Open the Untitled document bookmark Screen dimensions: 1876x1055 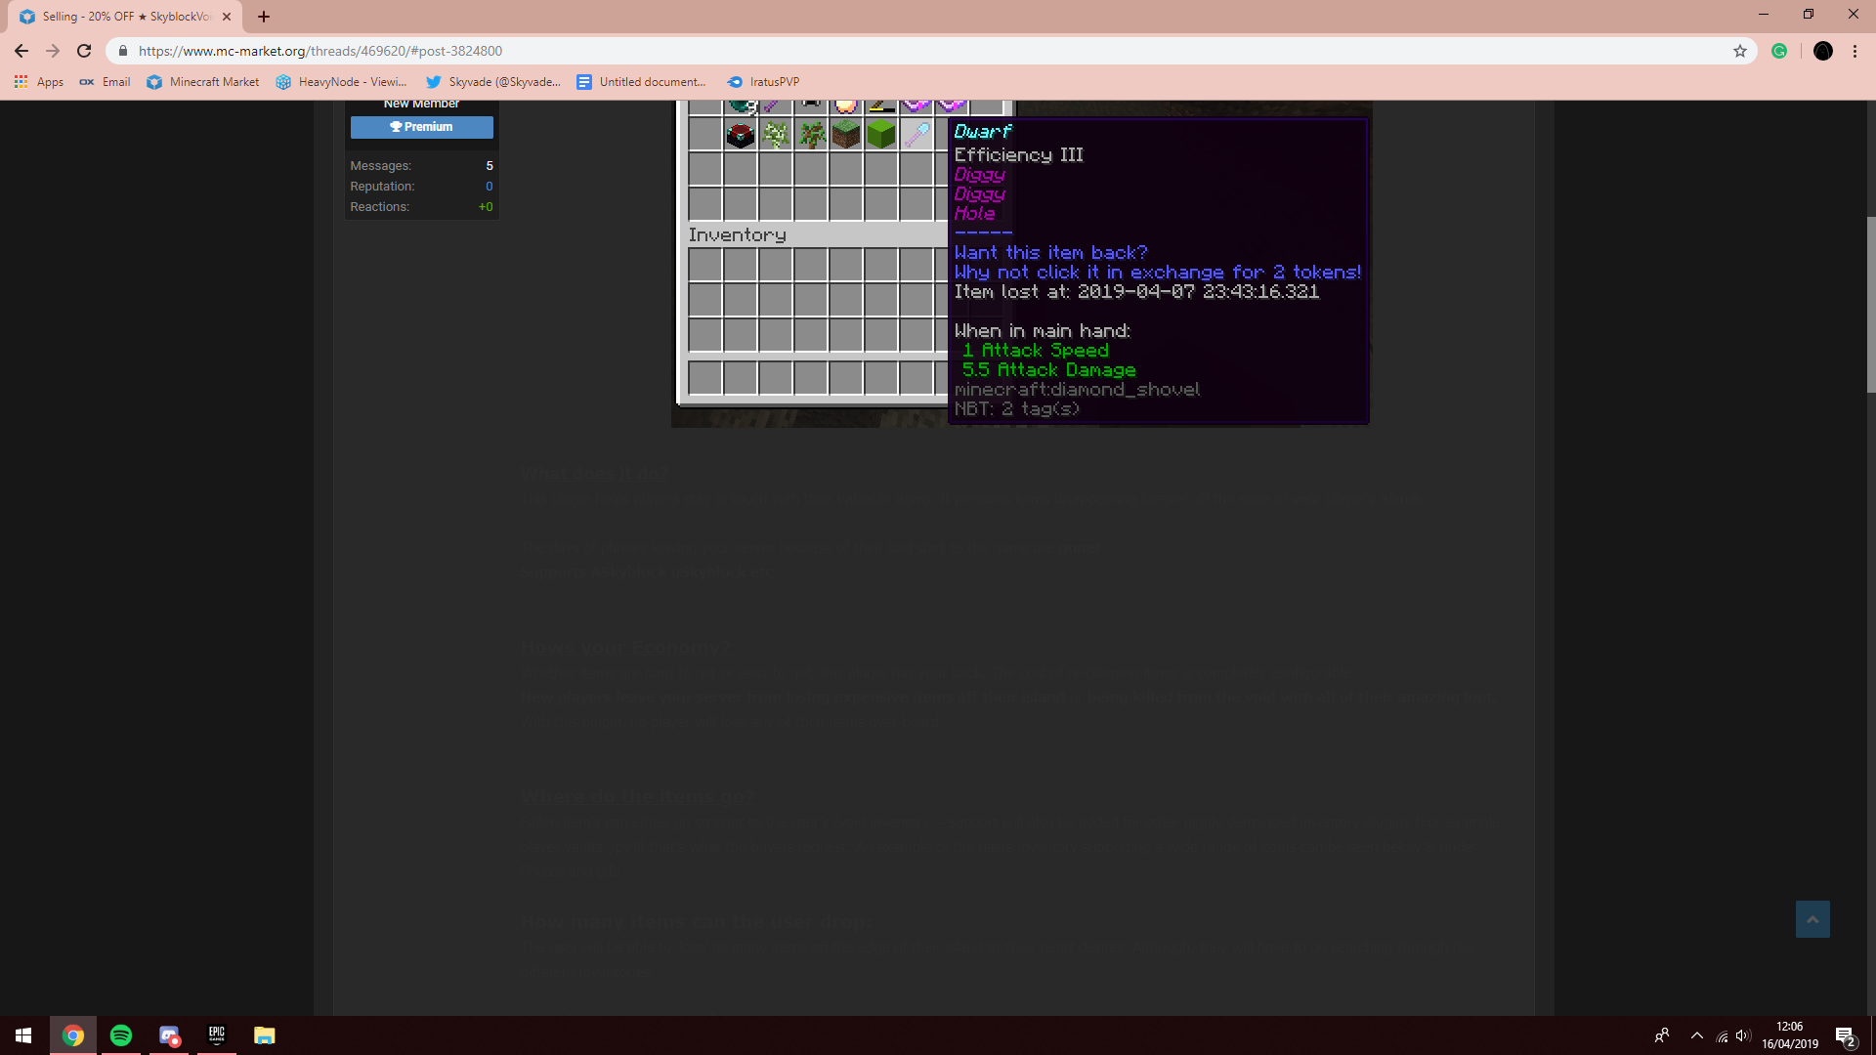click(641, 82)
